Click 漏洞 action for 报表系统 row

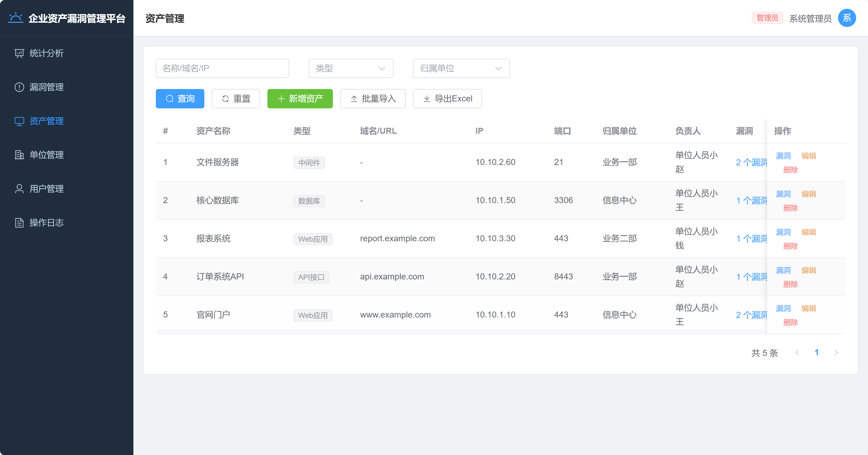click(x=783, y=232)
